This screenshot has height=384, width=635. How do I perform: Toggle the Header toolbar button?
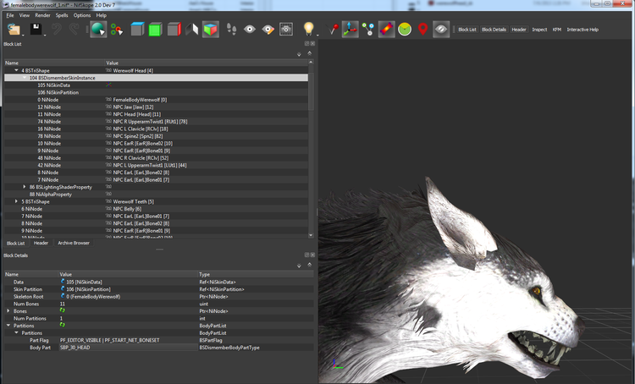coord(519,30)
